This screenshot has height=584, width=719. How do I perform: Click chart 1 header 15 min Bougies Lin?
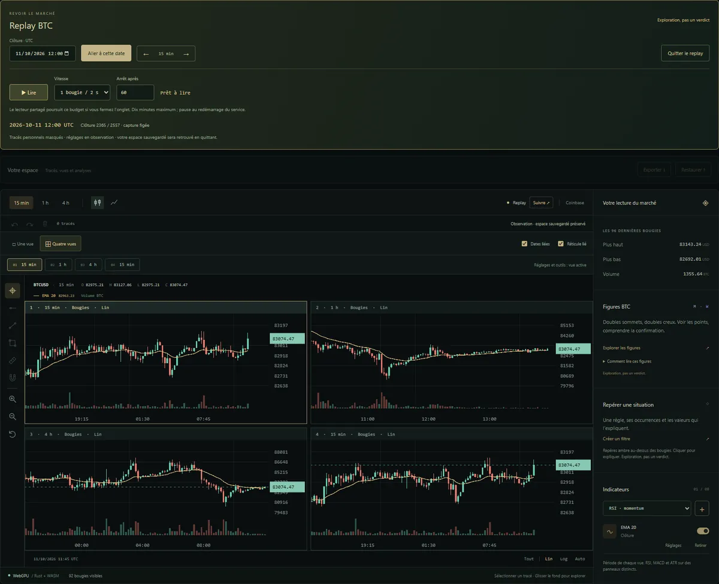[165, 308]
